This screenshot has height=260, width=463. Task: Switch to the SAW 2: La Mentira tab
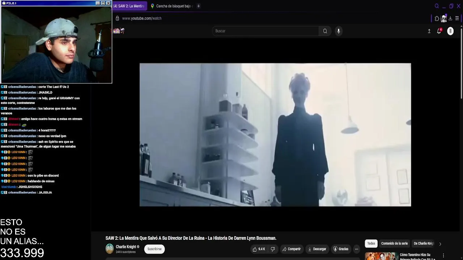tap(128, 6)
